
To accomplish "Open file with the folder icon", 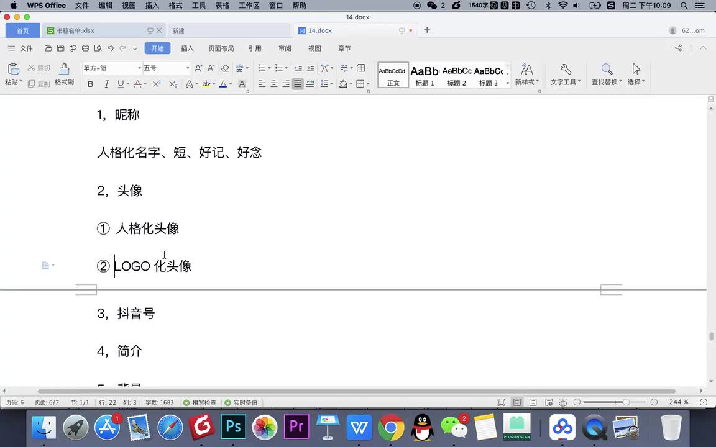I will 48,48.
